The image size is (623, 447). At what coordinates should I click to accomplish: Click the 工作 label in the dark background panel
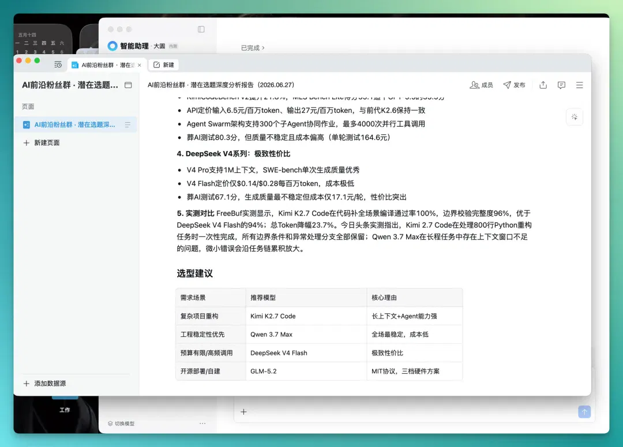[65, 410]
